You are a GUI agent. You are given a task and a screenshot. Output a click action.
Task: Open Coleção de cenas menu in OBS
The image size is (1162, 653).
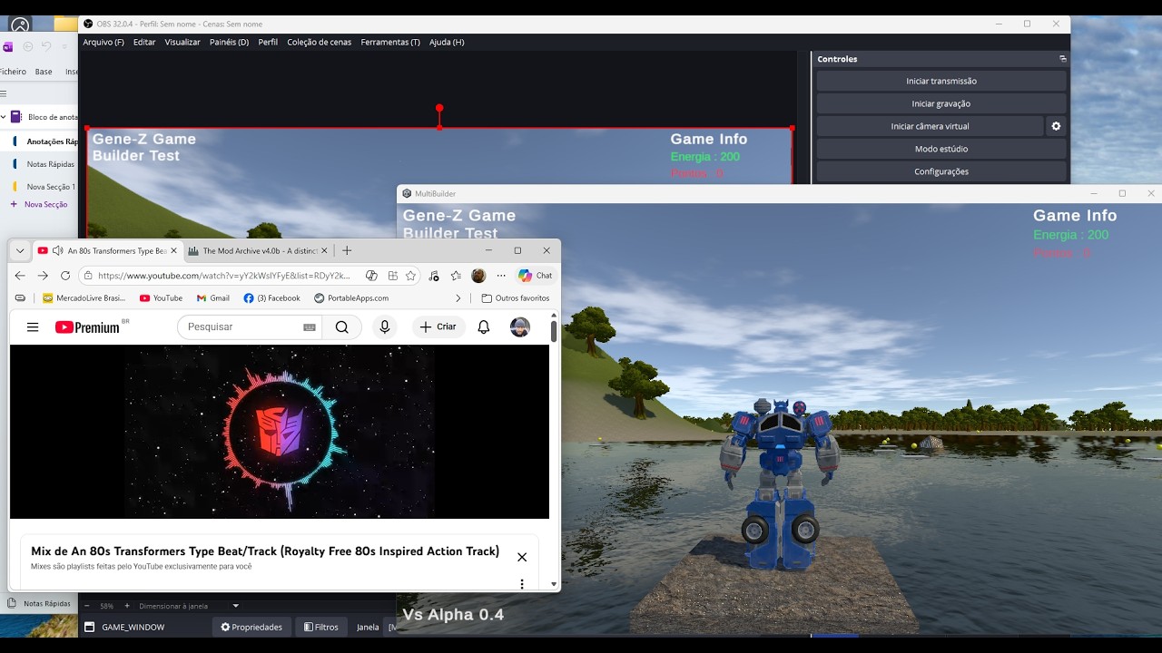pos(320,42)
